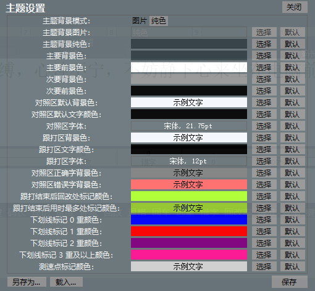This screenshot has width=315, height=291.
Task: Click 选择 for 对照区默认背景色
Action: click(x=264, y=102)
